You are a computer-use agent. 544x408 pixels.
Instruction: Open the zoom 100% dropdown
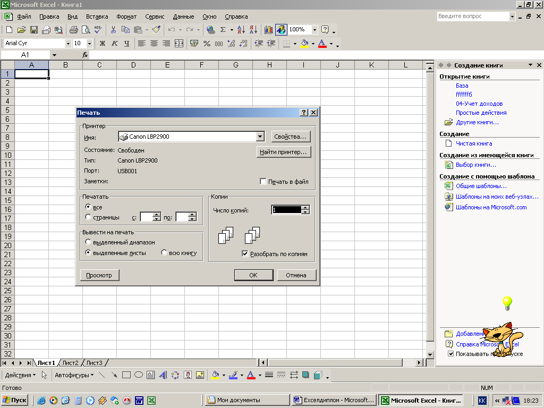314,30
